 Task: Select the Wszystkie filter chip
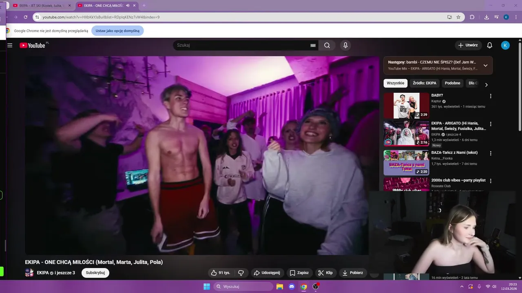(x=395, y=83)
